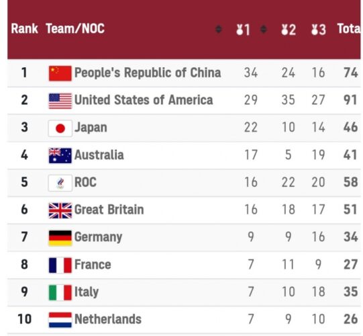This screenshot has height=336, width=363.
Task: Click the Australia flag icon
Action: coord(60,156)
